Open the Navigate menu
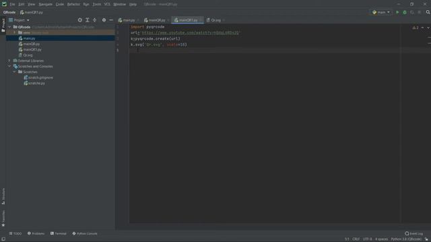This screenshot has width=431, height=242. pyautogui.click(x=45, y=4)
